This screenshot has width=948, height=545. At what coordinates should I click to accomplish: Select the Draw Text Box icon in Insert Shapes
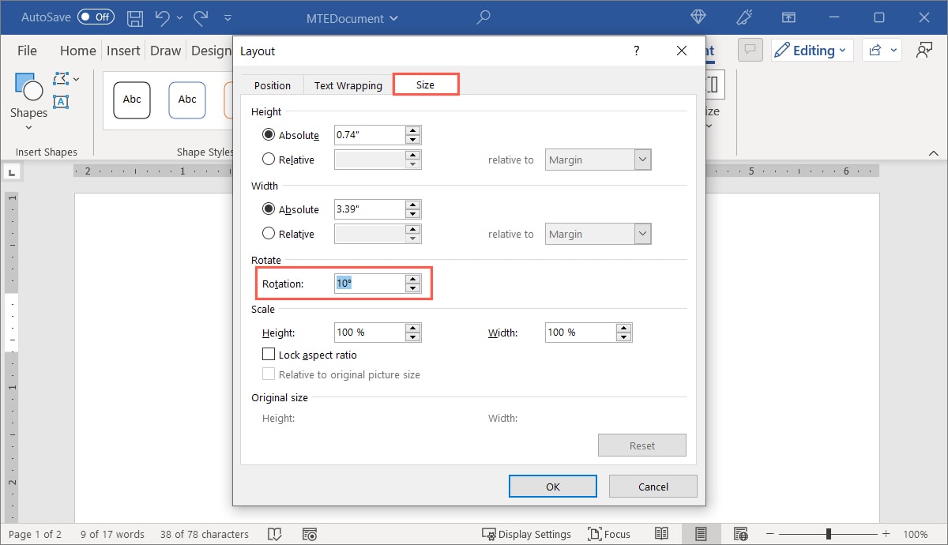pos(61,102)
